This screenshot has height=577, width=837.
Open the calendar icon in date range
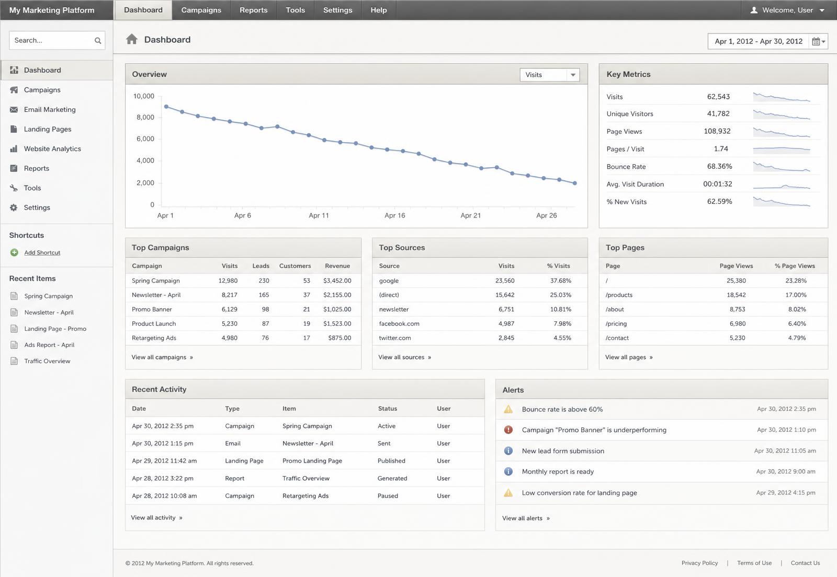point(816,42)
